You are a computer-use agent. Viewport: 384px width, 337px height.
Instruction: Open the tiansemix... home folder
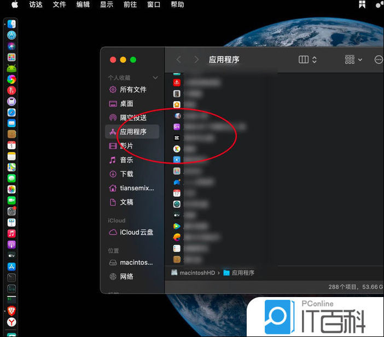pos(132,188)
